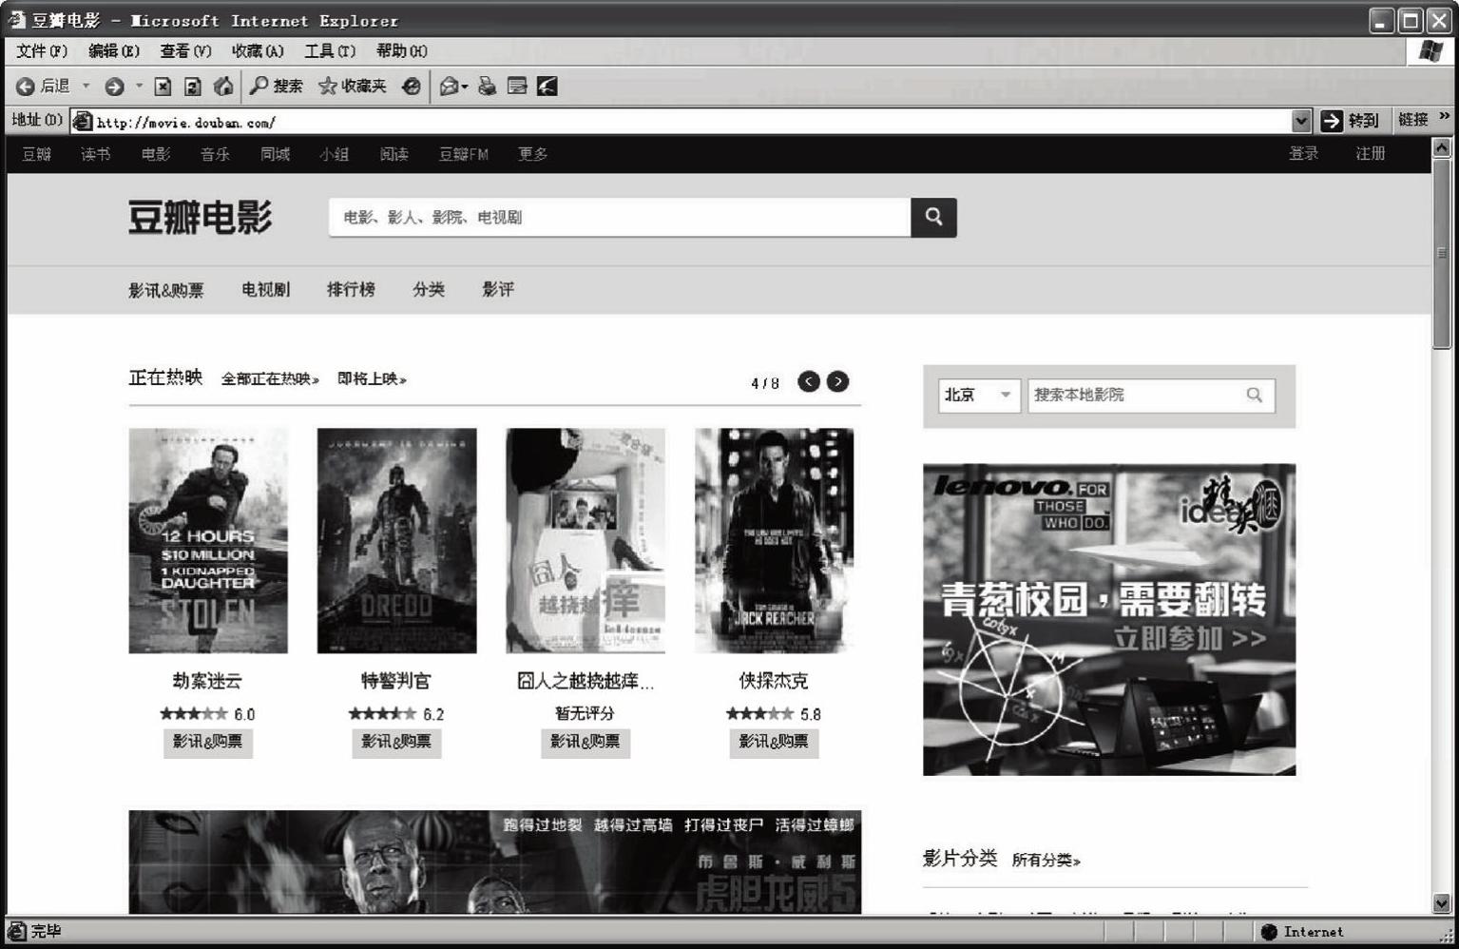This screenshot has height=949, width=1459.
Task: Click the Windows flag logo in menu bar
Action: click(1430, 51)
